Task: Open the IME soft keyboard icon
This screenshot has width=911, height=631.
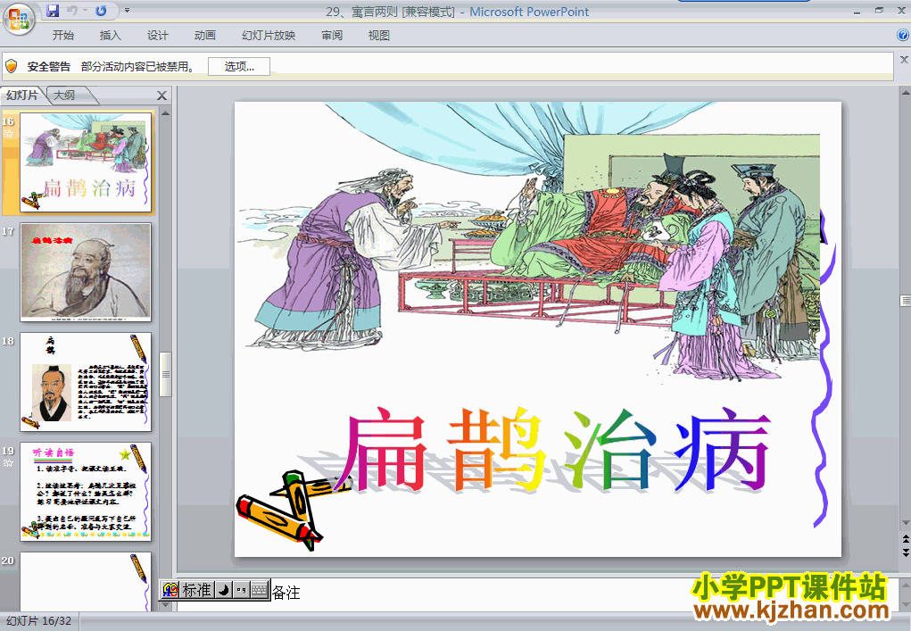Action: tap(260, 590)
